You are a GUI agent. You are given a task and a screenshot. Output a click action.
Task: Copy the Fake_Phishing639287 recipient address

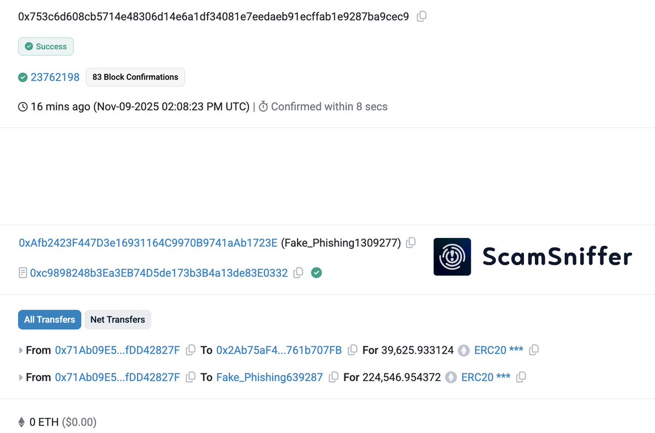click(x=334, y=377)
